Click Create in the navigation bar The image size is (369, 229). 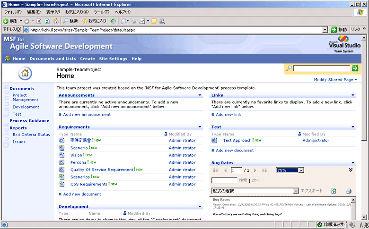(x=88, y=59)
